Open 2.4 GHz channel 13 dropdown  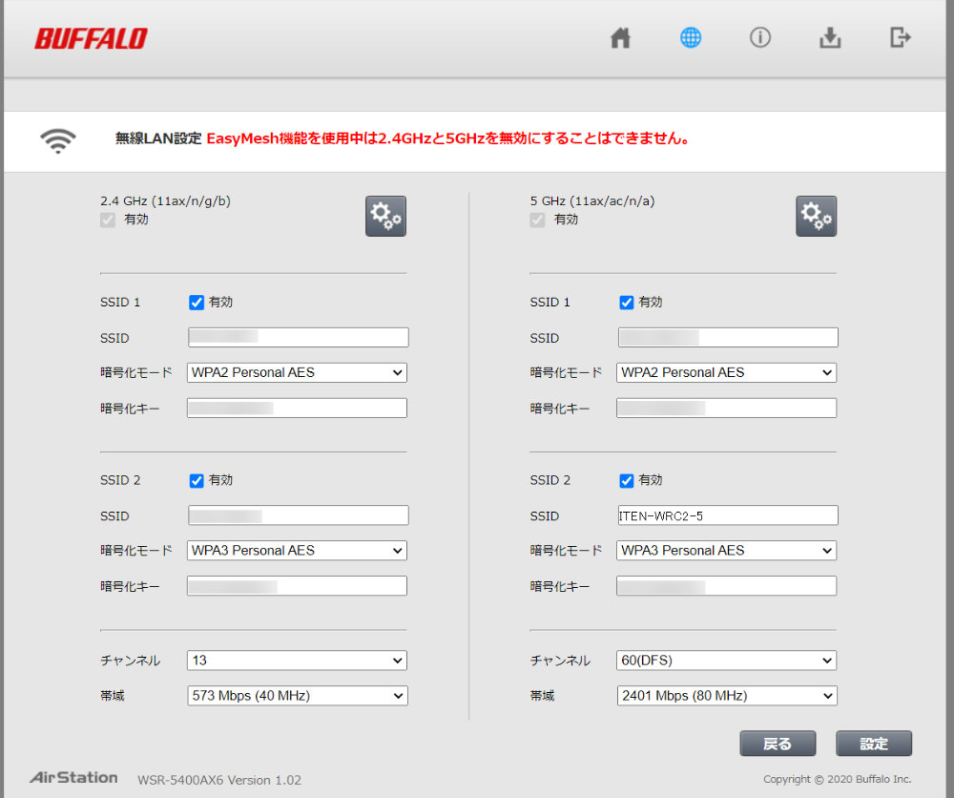[x=297, y=661]
